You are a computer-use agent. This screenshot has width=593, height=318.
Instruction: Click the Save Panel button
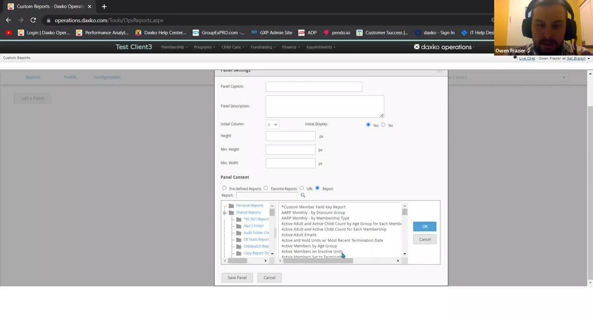point(237,277)
